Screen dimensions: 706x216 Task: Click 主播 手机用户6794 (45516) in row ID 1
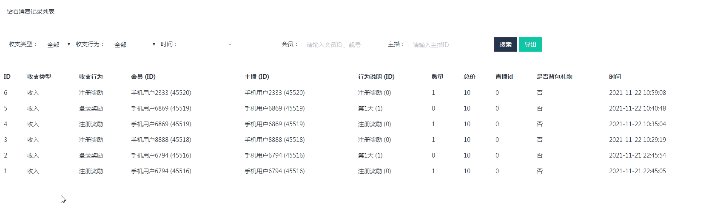click(275, 171)
